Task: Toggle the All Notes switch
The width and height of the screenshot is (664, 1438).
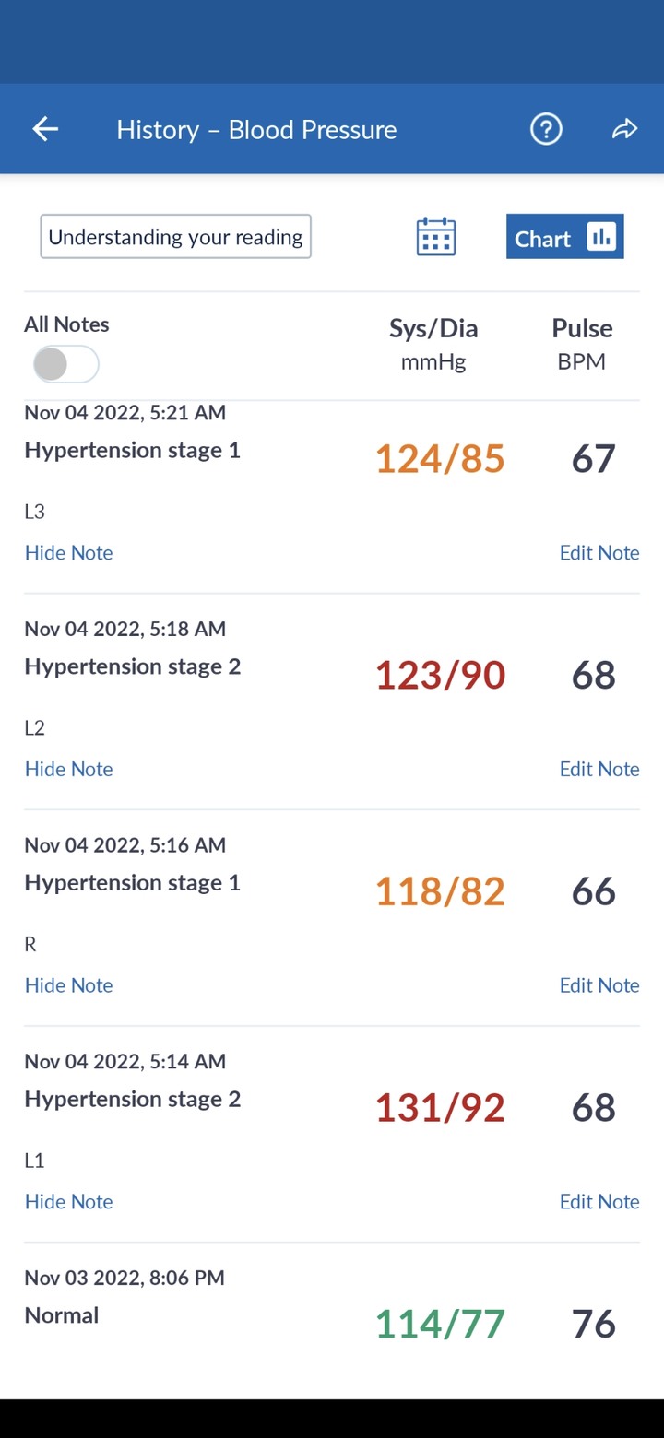Action: [65, 364]
